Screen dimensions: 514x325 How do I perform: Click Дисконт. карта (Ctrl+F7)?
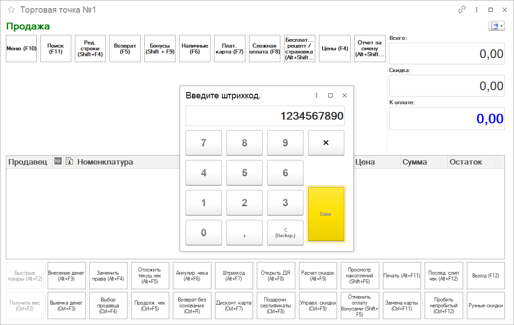234,306
